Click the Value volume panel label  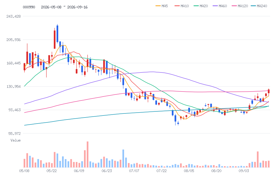(x=16, y=140)
